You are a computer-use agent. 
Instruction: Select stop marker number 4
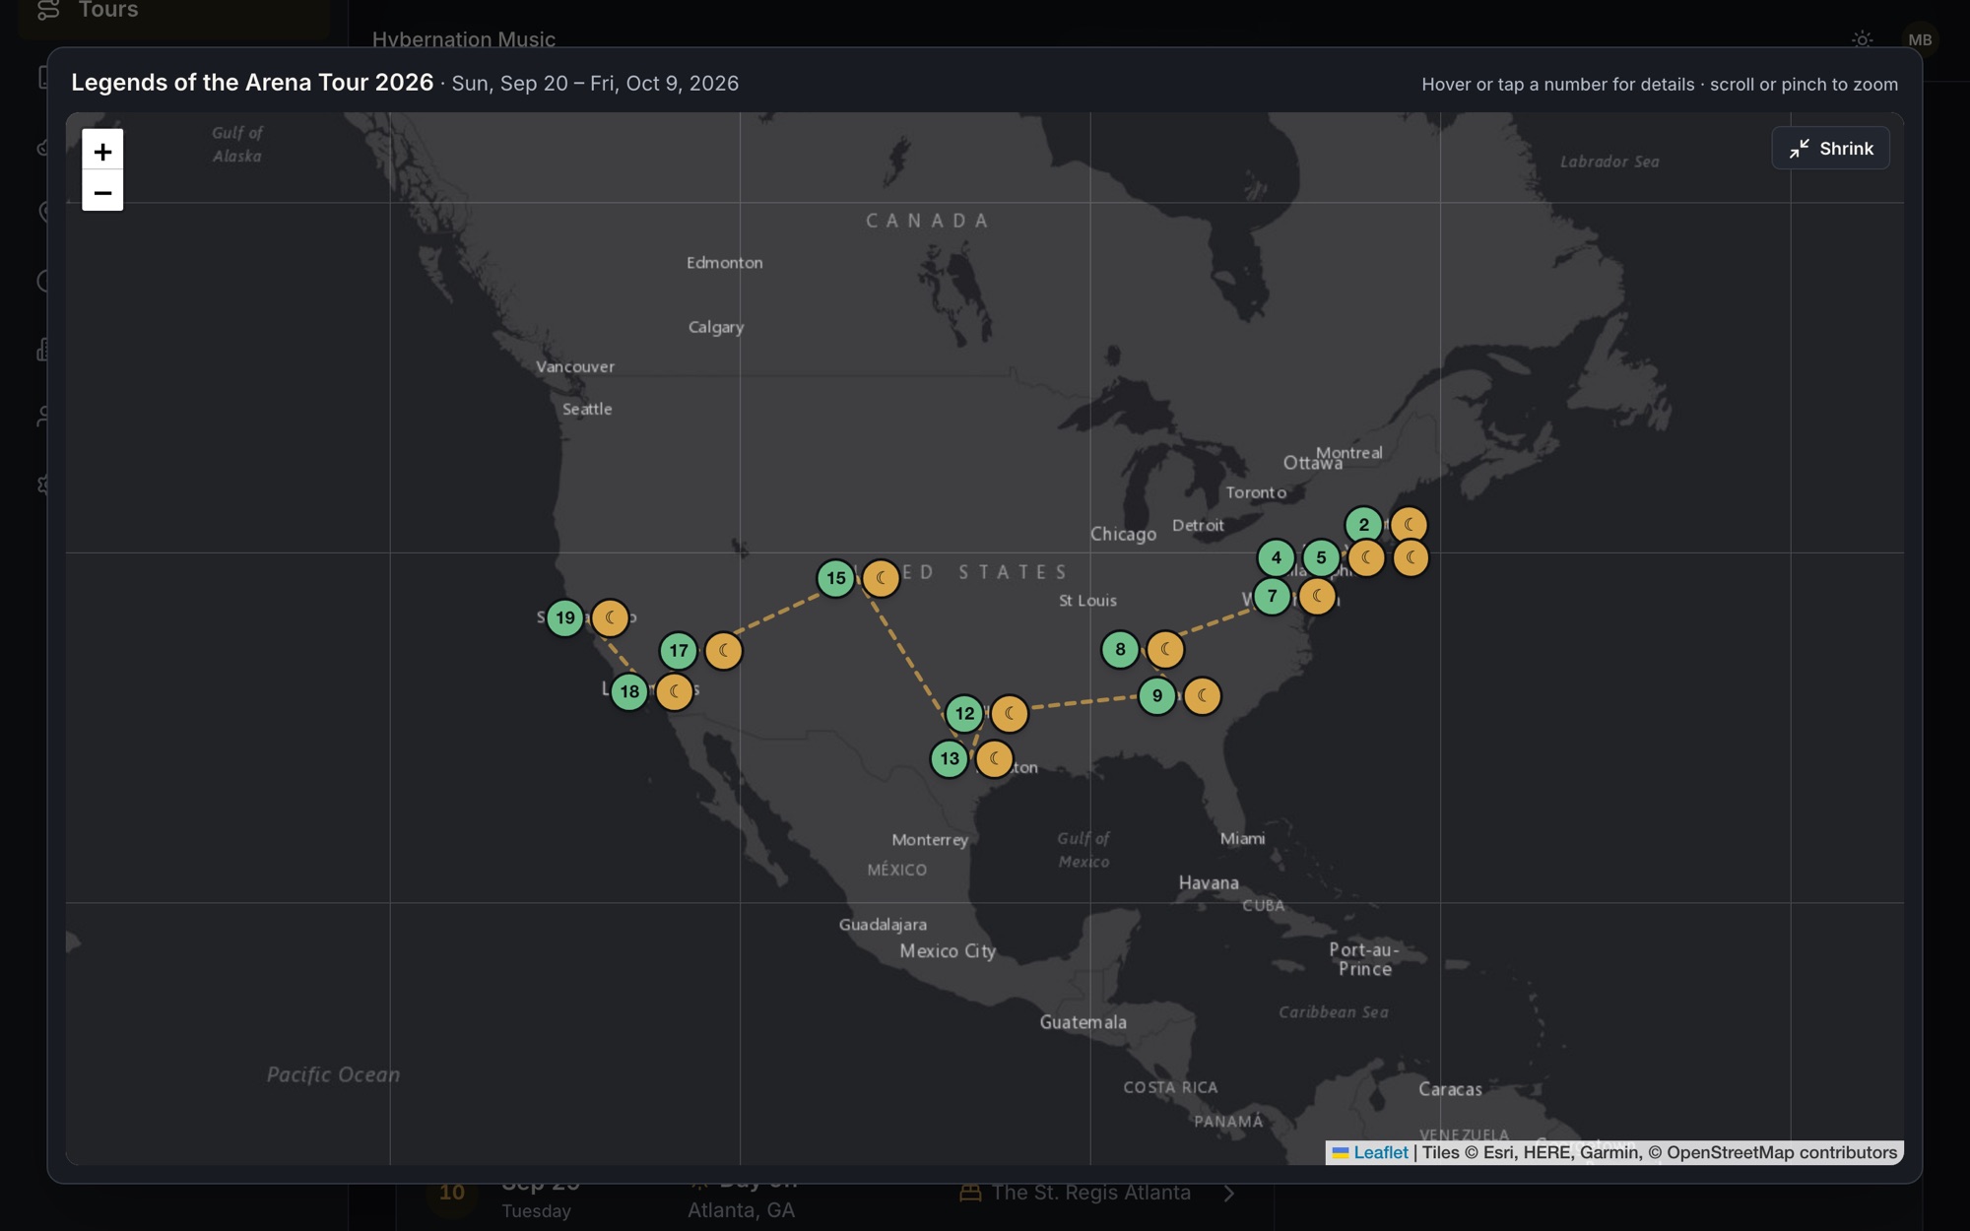[x=1277, y=558]
